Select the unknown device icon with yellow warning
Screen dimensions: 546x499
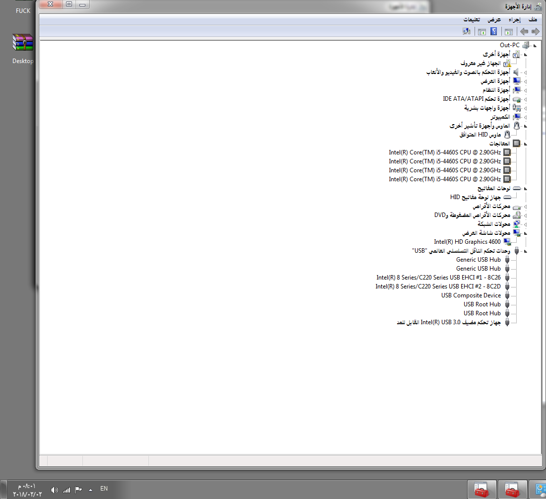(507, 63)
